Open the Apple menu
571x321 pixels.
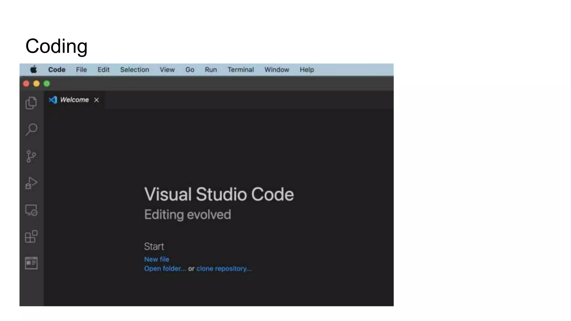(x=33, y=69)
